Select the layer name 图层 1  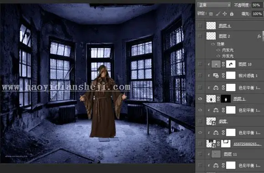point(239,99)
